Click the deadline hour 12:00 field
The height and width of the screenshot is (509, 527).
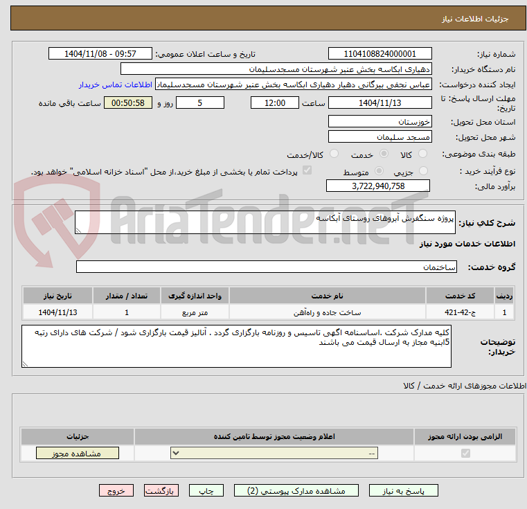(275, 103)
